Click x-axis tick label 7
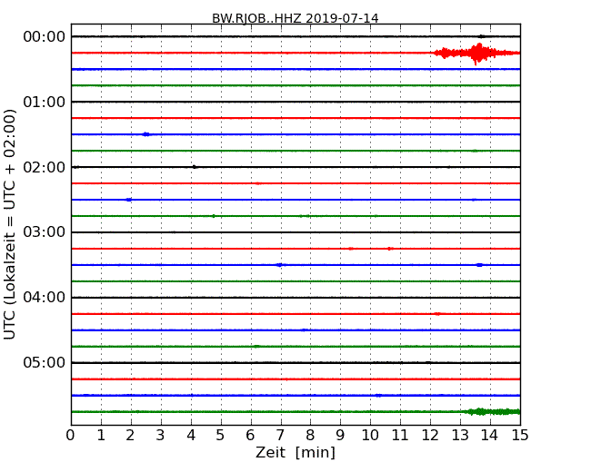 click(x=280, y=436)
